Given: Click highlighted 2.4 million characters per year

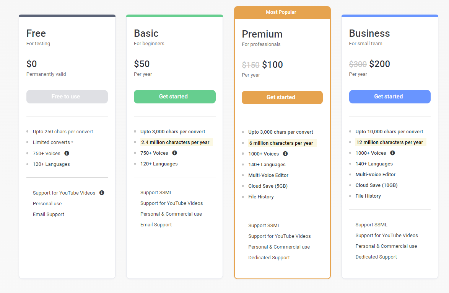Looking at the screenshot, I should click(175, 142).
